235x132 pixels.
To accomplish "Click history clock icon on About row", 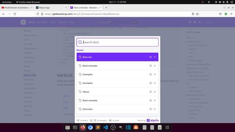I will pos(80,92).
